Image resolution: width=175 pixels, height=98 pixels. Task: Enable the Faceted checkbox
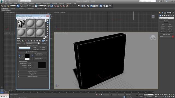point(41,49)
